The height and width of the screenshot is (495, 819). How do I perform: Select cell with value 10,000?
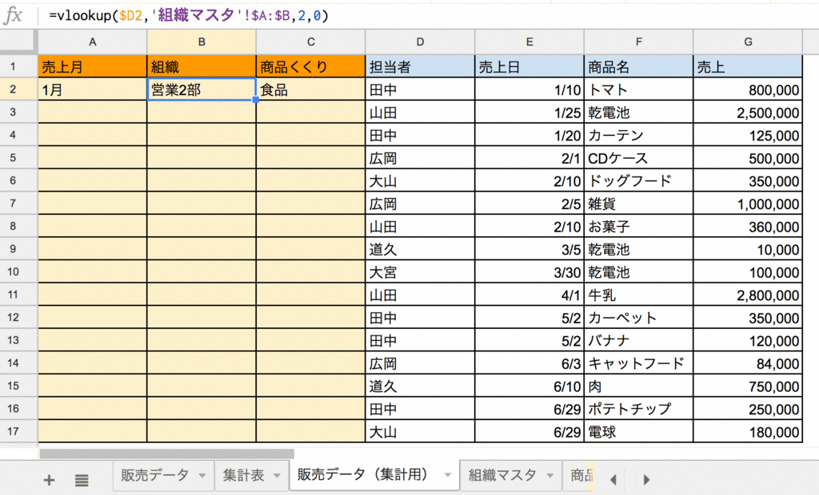tap(748, 249)
